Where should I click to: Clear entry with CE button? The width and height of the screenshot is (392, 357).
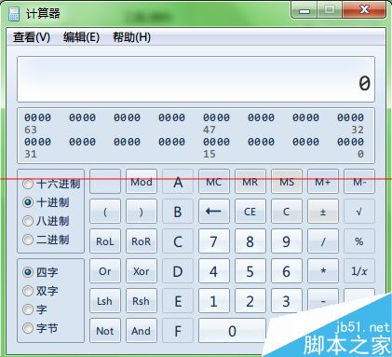(250, 212)
